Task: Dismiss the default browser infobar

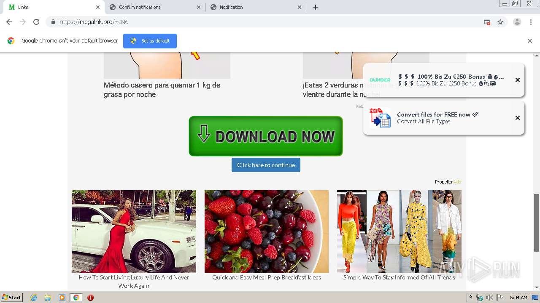Action: [x=530, y=41]
